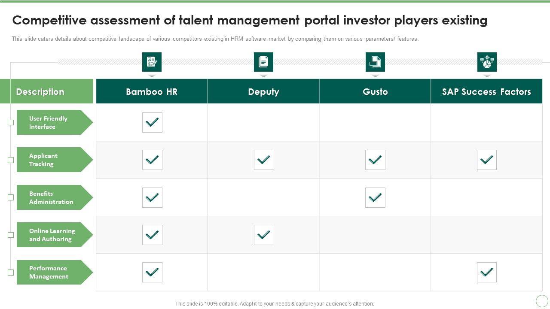Screen dimensions: 550x309
Task: Select small square beside Performance Management
Action: tap(11, 272)
